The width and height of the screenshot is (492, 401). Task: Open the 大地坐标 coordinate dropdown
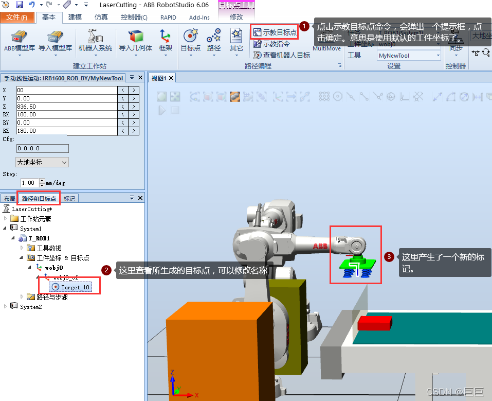42,162
